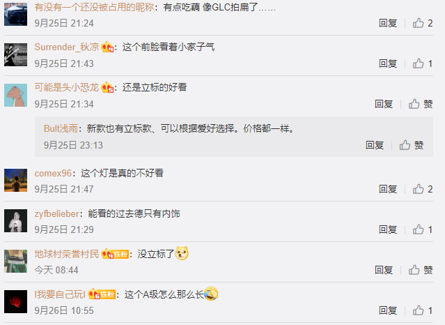The width and height of the screenshot is (445, 325).
Task: Open zyfbelieber username link
Action: [x=56, y=214]
